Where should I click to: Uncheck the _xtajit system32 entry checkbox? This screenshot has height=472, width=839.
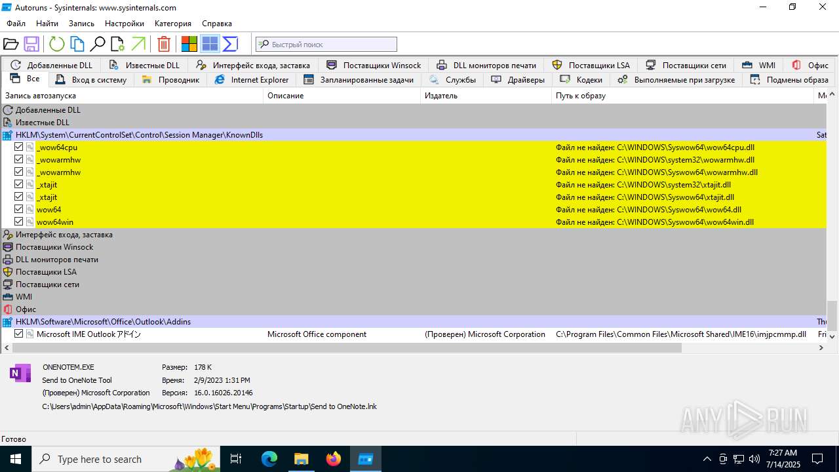18,184
